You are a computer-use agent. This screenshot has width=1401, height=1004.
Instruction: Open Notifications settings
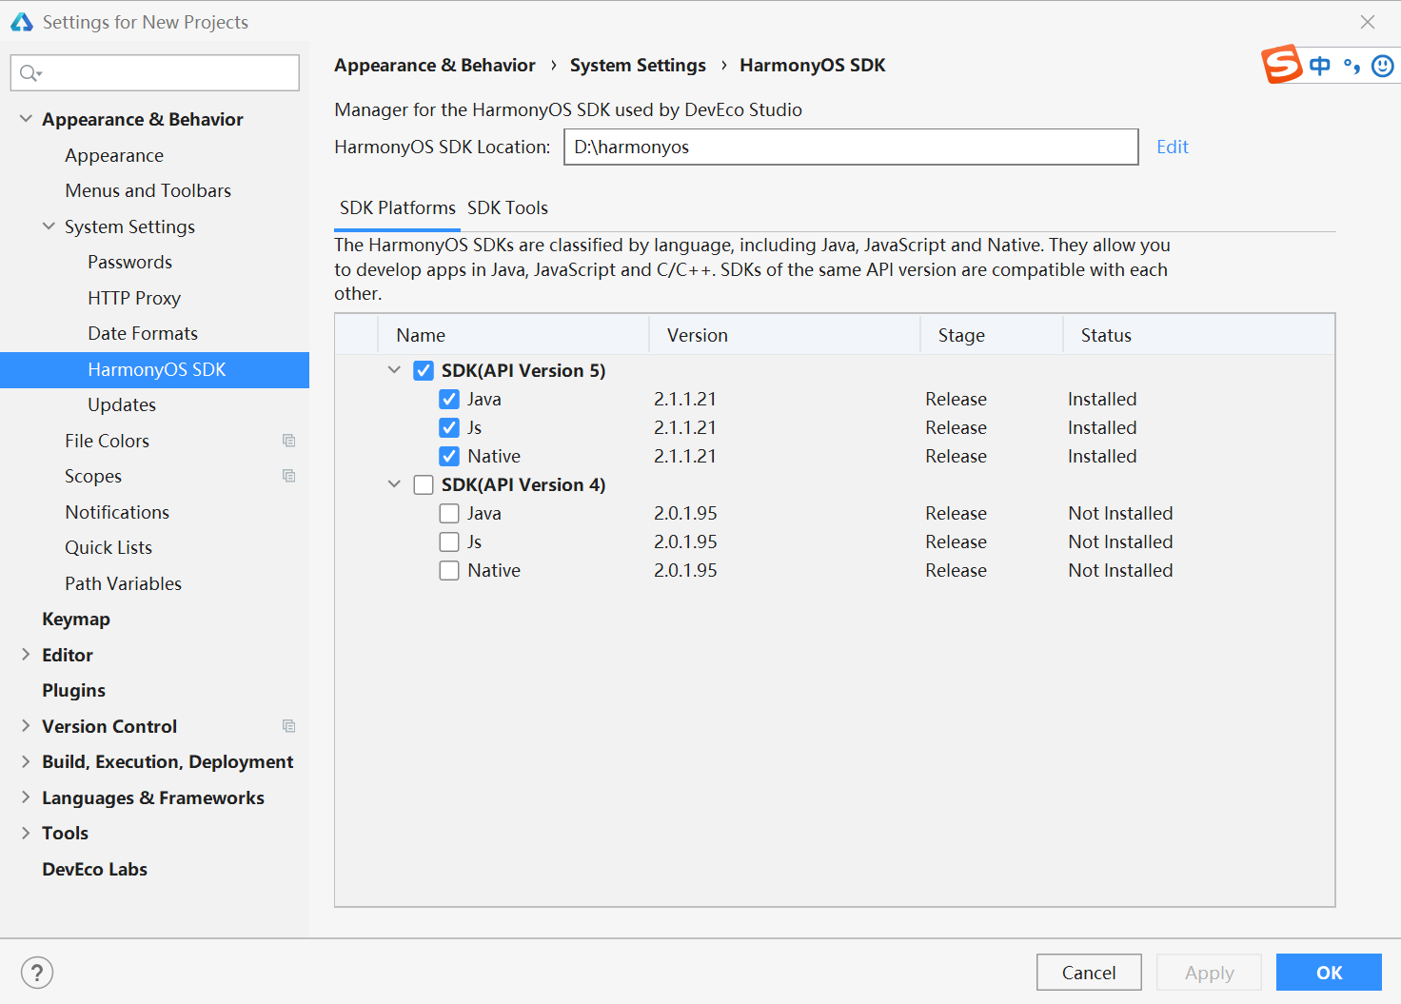coord(117,512)
